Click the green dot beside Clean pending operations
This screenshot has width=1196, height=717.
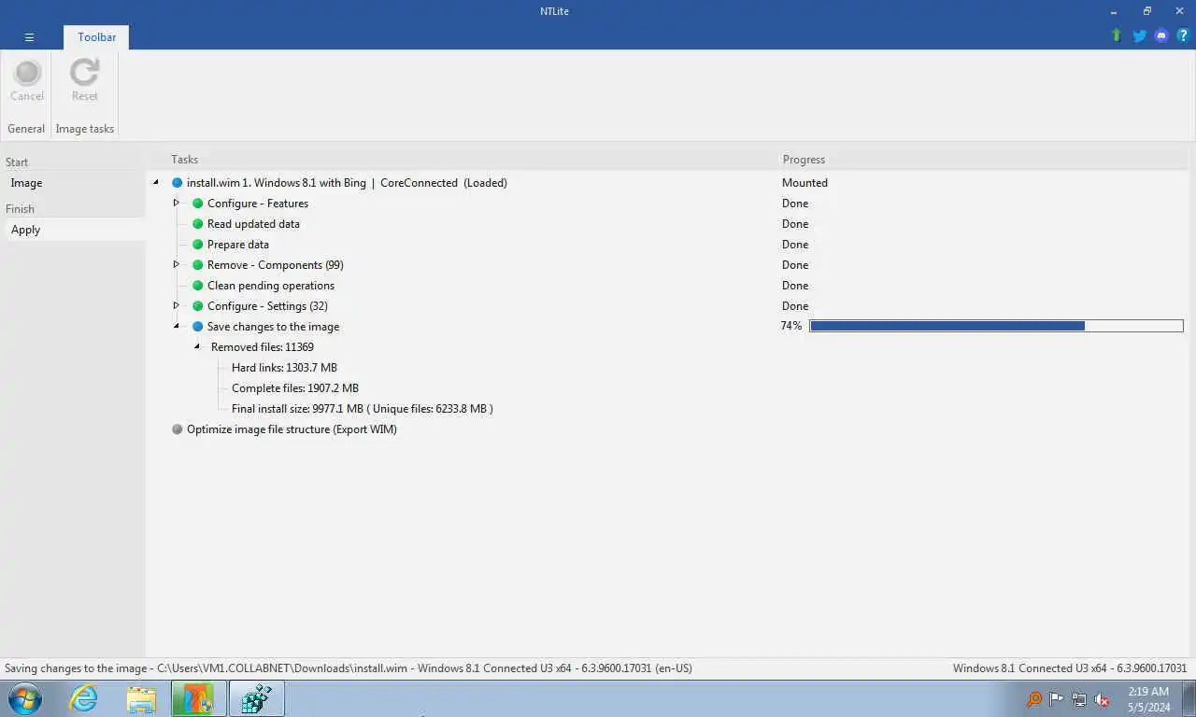(197, 286)
